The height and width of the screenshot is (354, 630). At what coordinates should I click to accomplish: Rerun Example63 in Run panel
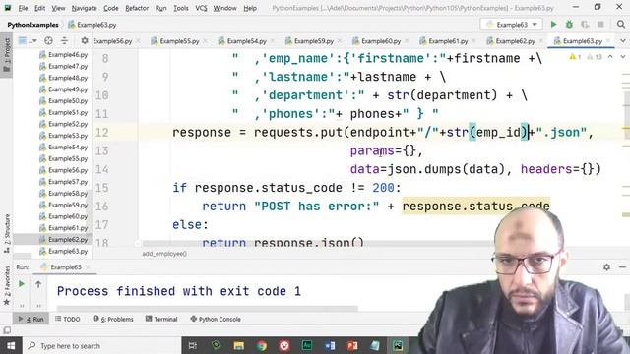click(22, 284)
